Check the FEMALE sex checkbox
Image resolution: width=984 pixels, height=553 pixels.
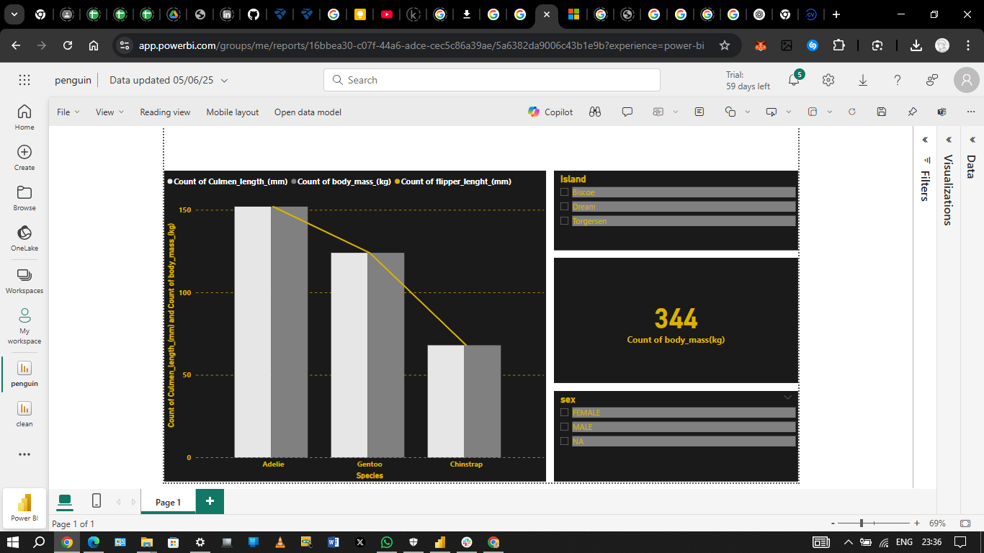[565, 413]
